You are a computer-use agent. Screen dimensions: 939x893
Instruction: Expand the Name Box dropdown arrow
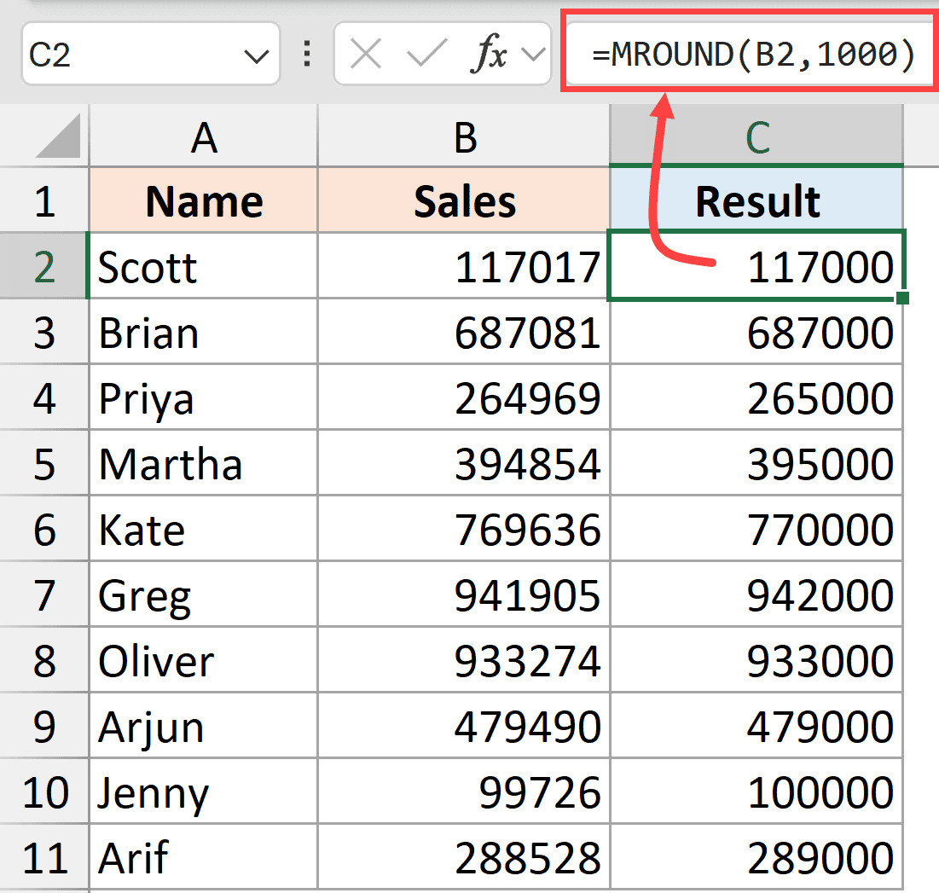click(256, 57)
